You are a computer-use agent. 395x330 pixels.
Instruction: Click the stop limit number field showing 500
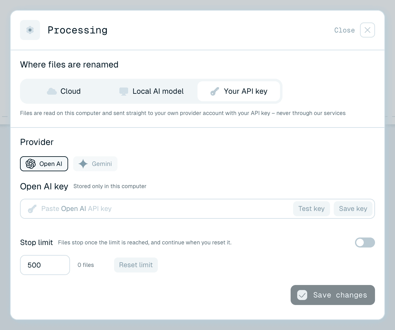point(45,265)
